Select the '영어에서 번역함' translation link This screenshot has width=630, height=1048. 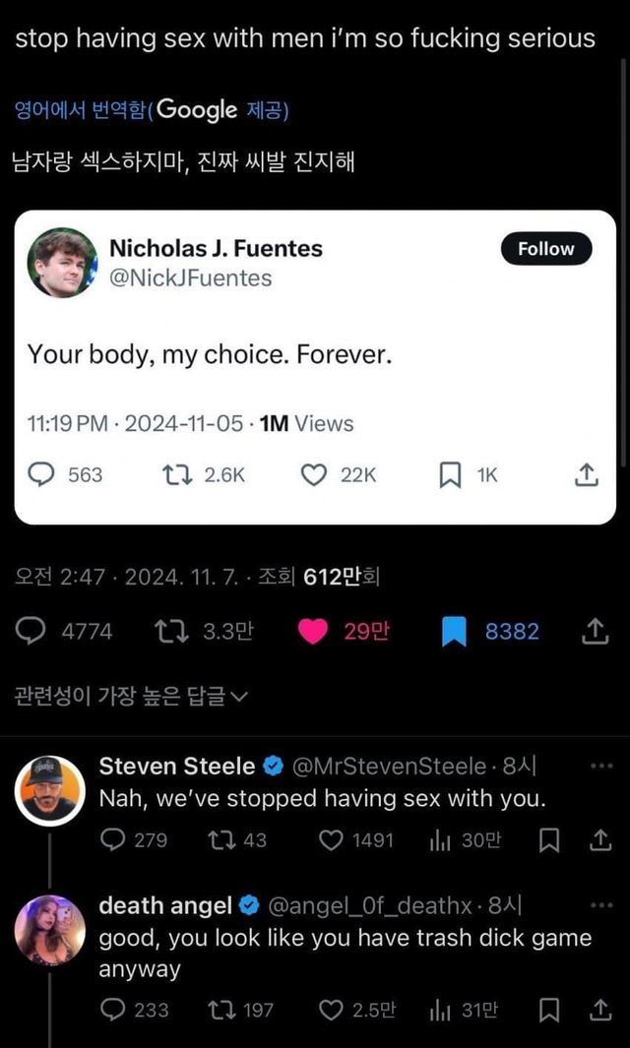[x=74, y=111]
